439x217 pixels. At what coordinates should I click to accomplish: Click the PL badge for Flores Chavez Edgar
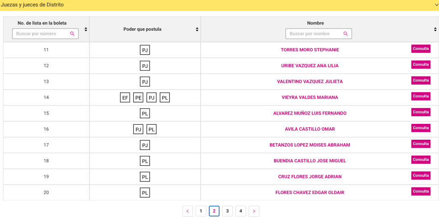[145, 193]
